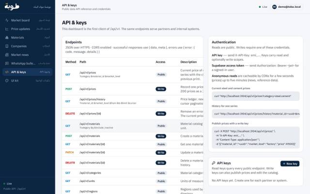
Task: Open the demo@toba.local account menu
Action: [287, 7]
